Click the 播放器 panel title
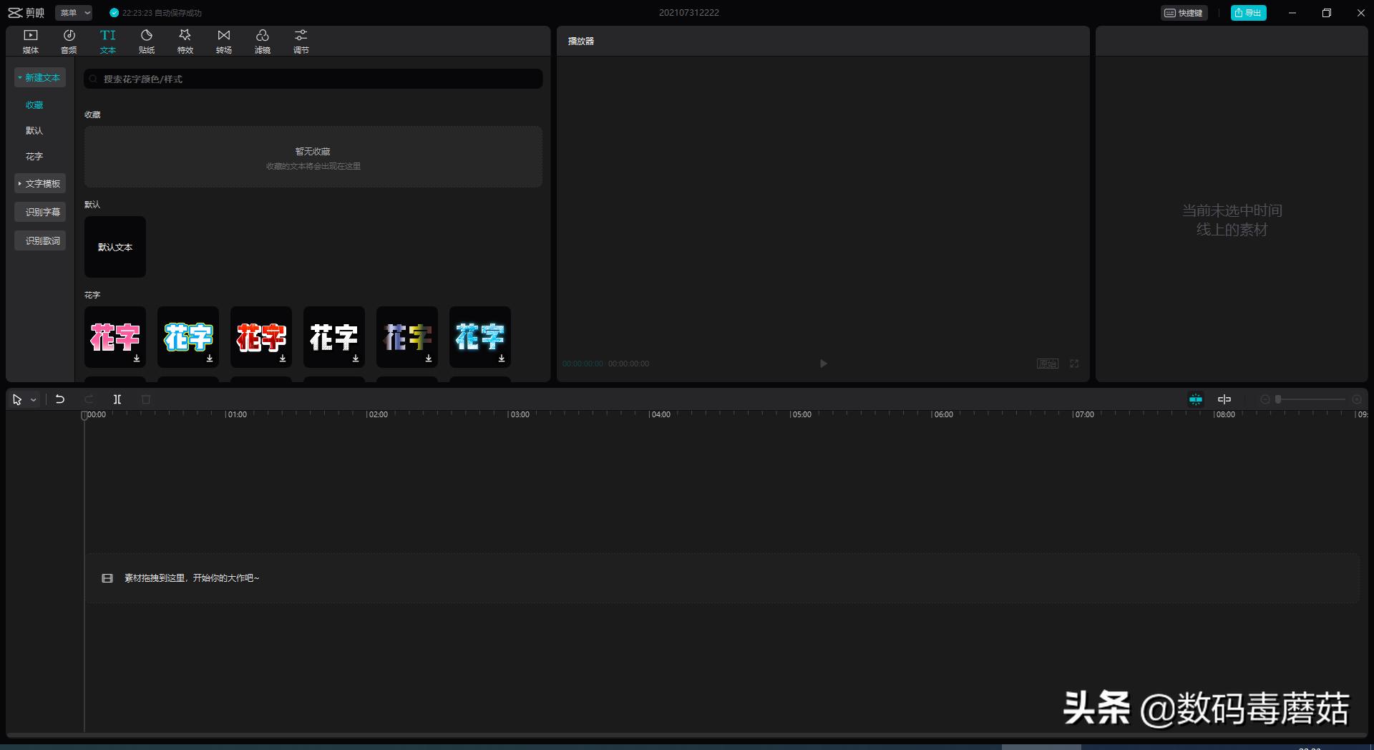 point(581,42)
